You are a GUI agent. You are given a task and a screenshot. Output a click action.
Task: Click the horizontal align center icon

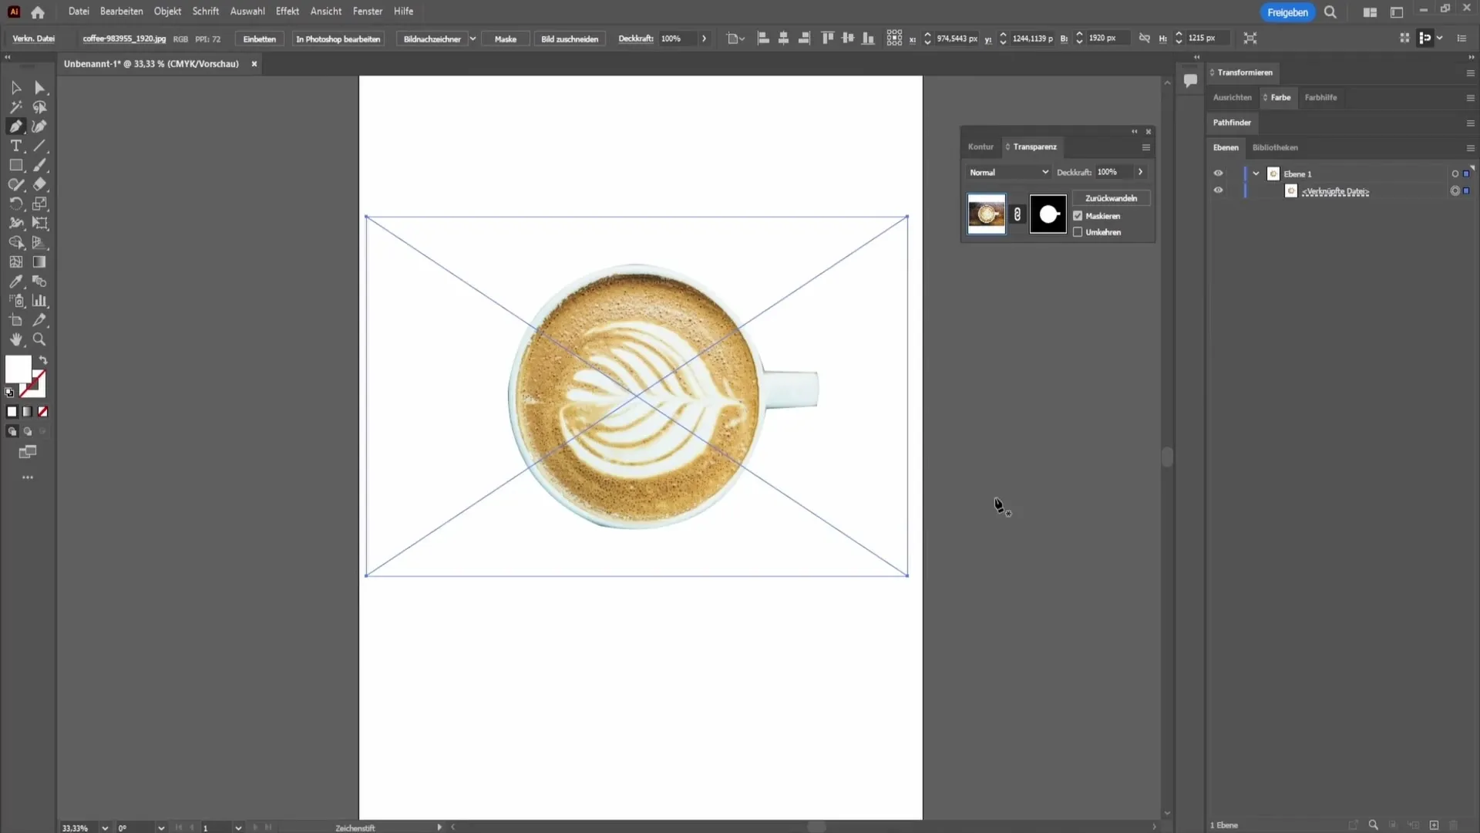tap(783, 38)
